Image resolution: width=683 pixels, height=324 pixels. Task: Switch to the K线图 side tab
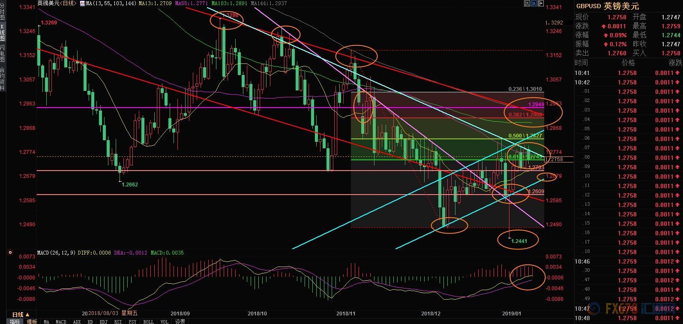[x=2, y=33]
